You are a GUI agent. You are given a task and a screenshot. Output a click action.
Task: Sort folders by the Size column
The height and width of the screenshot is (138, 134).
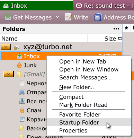pyautogui.click(x=102, y=38)
